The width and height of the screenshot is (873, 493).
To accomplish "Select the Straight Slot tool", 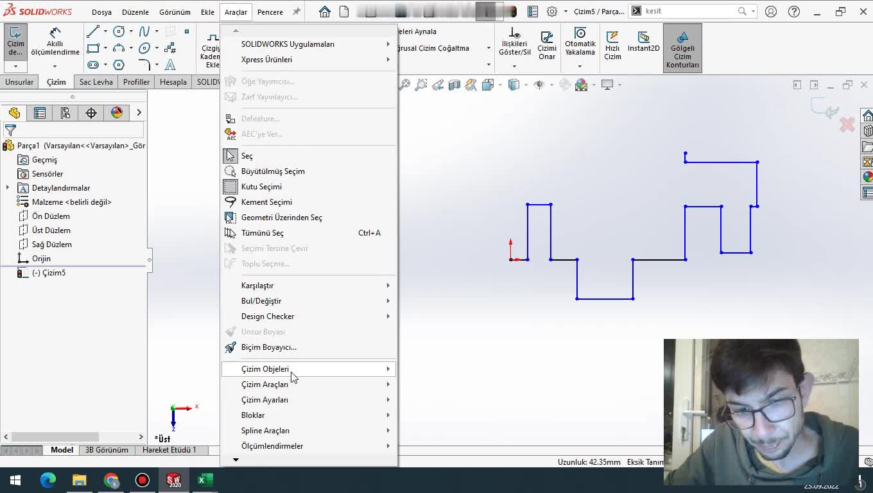I will [x=93, y=65].
